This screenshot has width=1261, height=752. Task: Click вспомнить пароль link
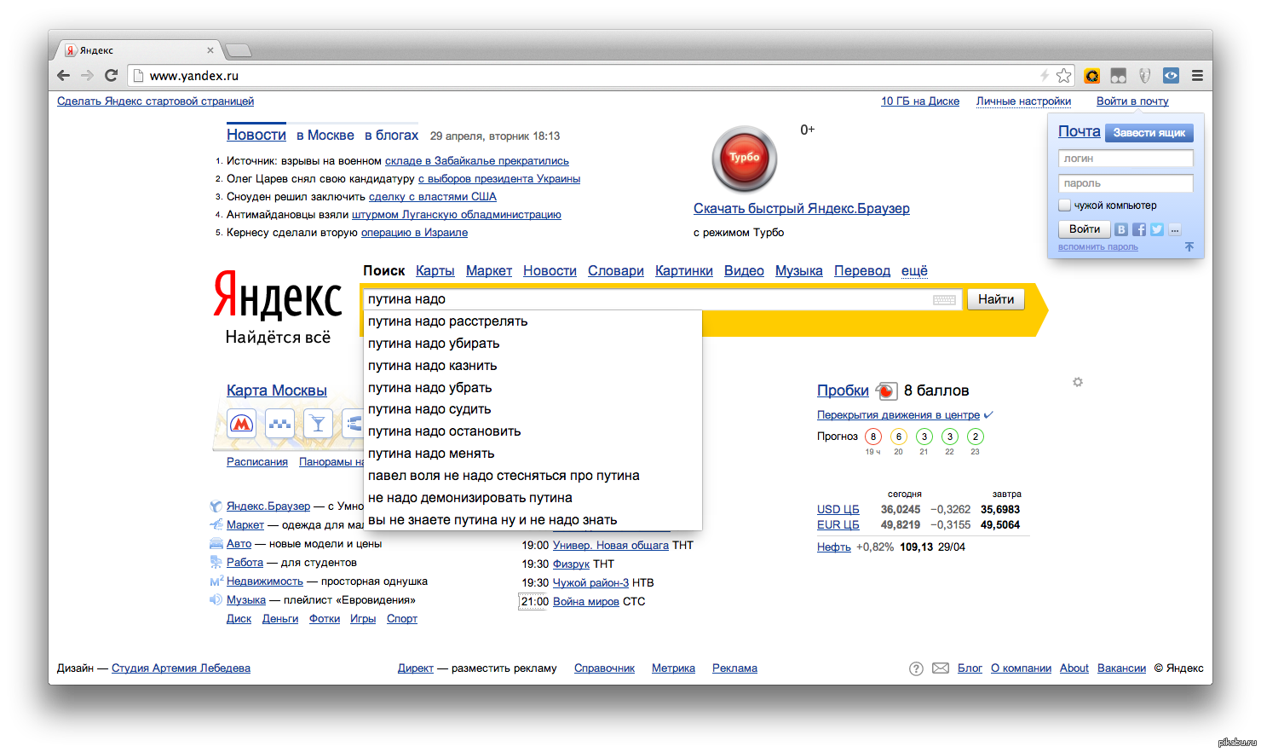pos(1098,247)
